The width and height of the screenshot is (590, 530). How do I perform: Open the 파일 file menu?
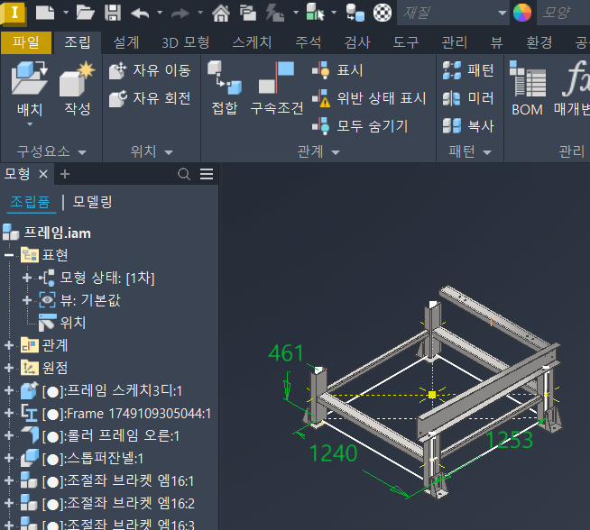click(x=26, y=42)
